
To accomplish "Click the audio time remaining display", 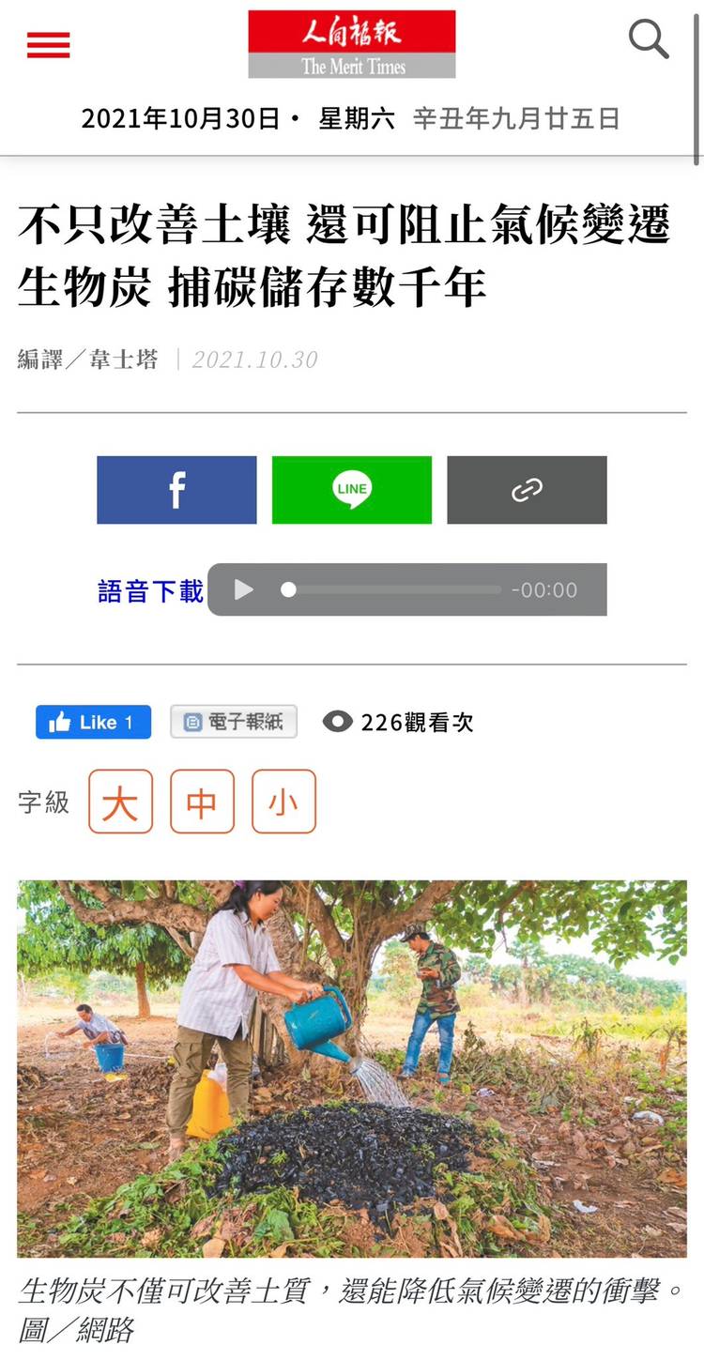I will click(x=544, y=590).
